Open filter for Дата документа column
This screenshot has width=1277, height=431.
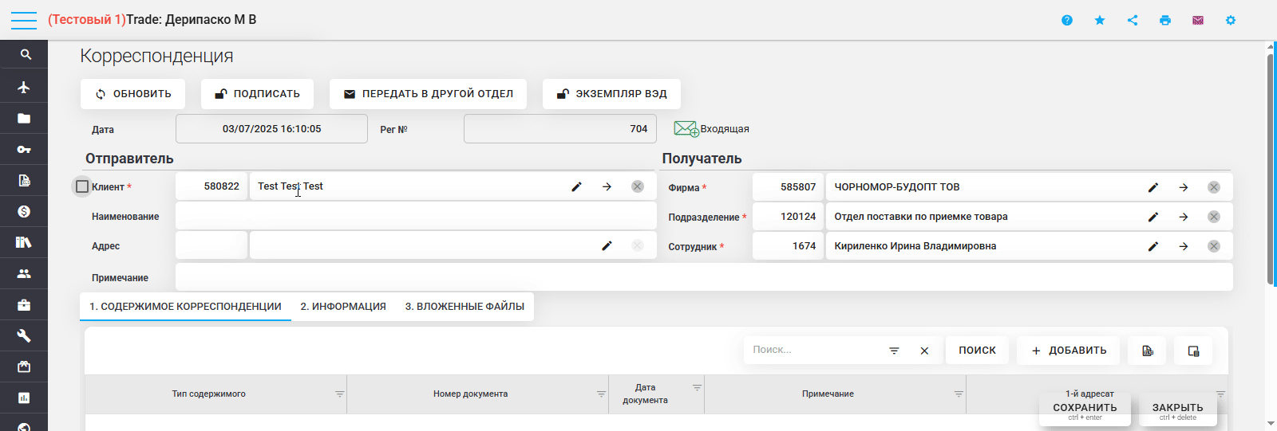coord(697,388)
